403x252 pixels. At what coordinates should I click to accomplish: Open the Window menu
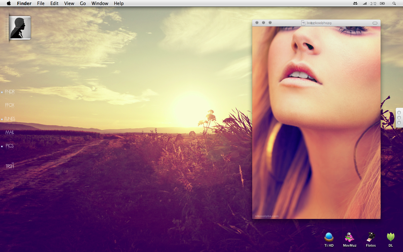(x=100, y=3)
